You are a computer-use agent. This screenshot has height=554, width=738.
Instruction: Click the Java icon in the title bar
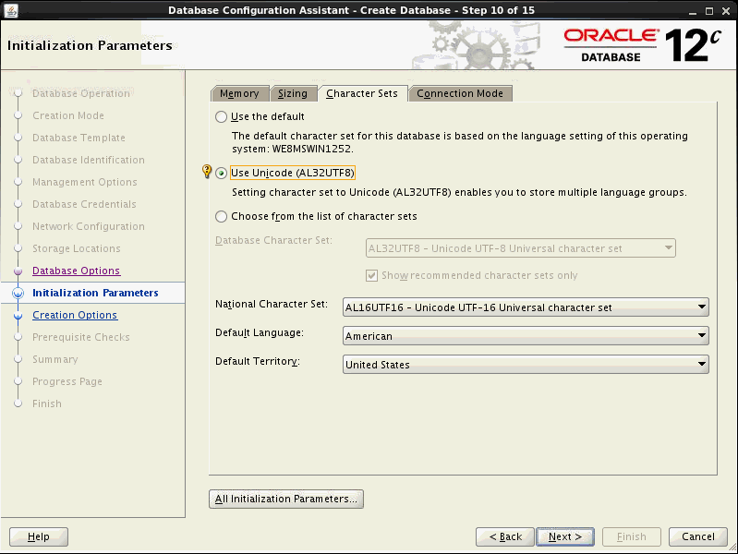tap(10, 10)
